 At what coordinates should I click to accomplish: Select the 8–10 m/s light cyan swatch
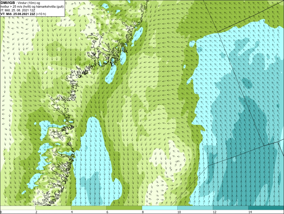coord(160,208)
